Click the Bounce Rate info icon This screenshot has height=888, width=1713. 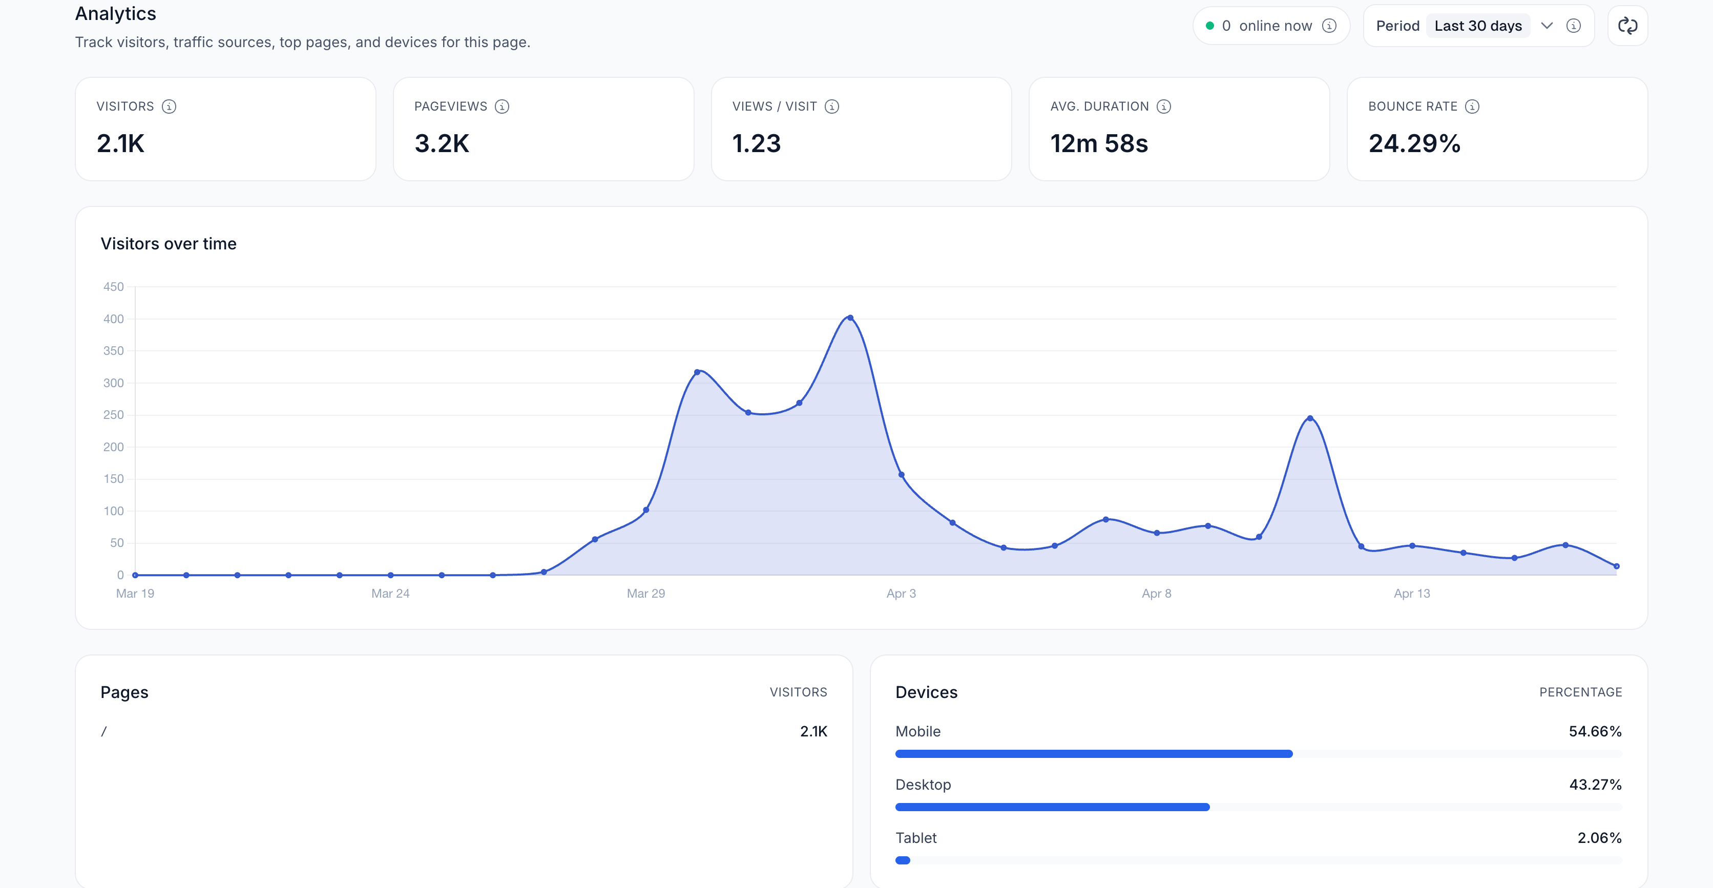(x=1472, y=107)
